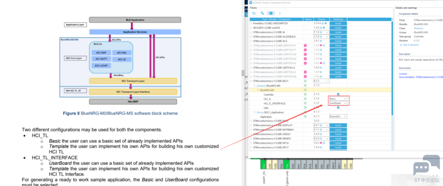Open the HCI_TL_INTERFACE UserBoard dropdown
The image size is (443, 186).
pyautogui.click(x=338, y=103)
